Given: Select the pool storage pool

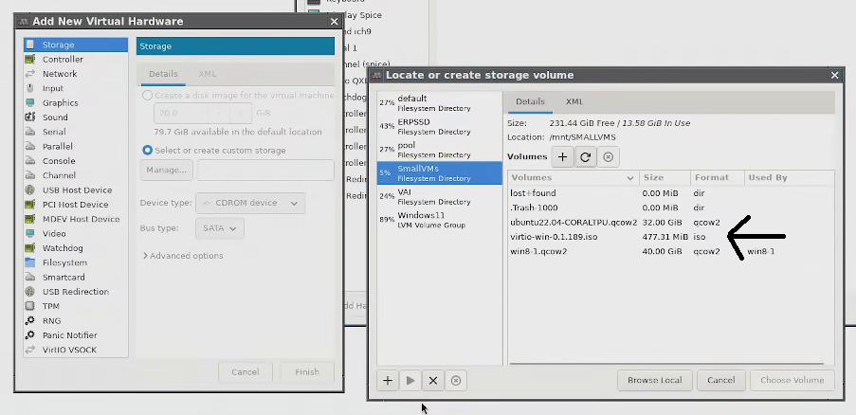Looking at the screenshot, I should [x=440, y=150].
